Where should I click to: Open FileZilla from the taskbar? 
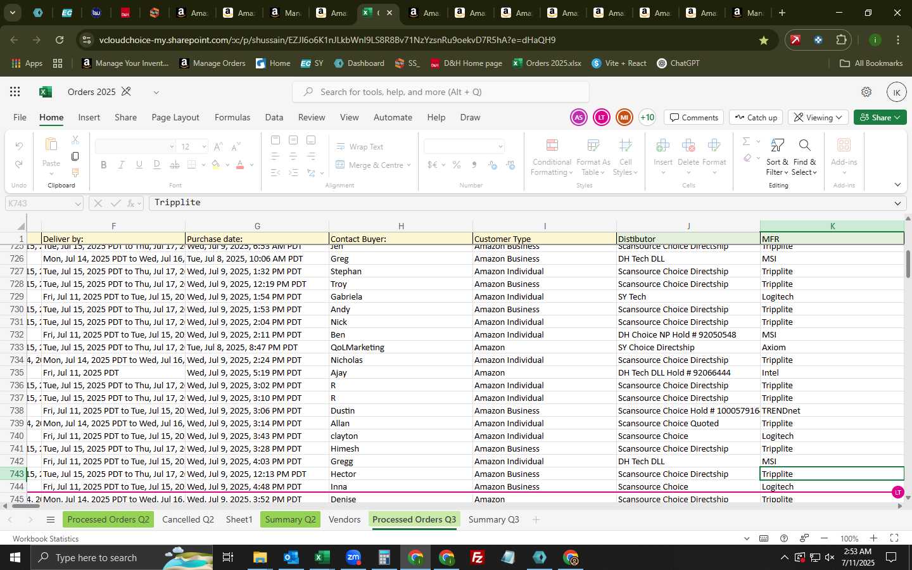[478, 557]
